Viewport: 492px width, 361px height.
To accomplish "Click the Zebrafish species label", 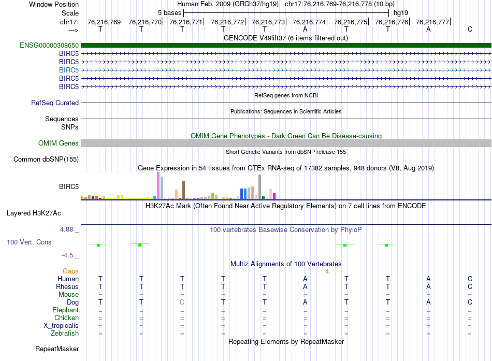I will 65,333.
